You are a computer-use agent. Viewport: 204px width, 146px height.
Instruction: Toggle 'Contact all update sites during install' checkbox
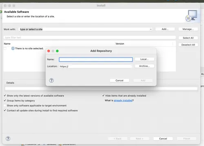coord(5,110)
